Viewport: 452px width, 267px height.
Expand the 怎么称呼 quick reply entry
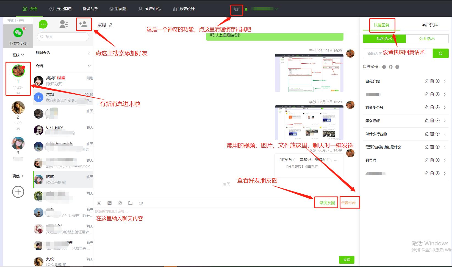pyautogui.click(x=445, y=120)
